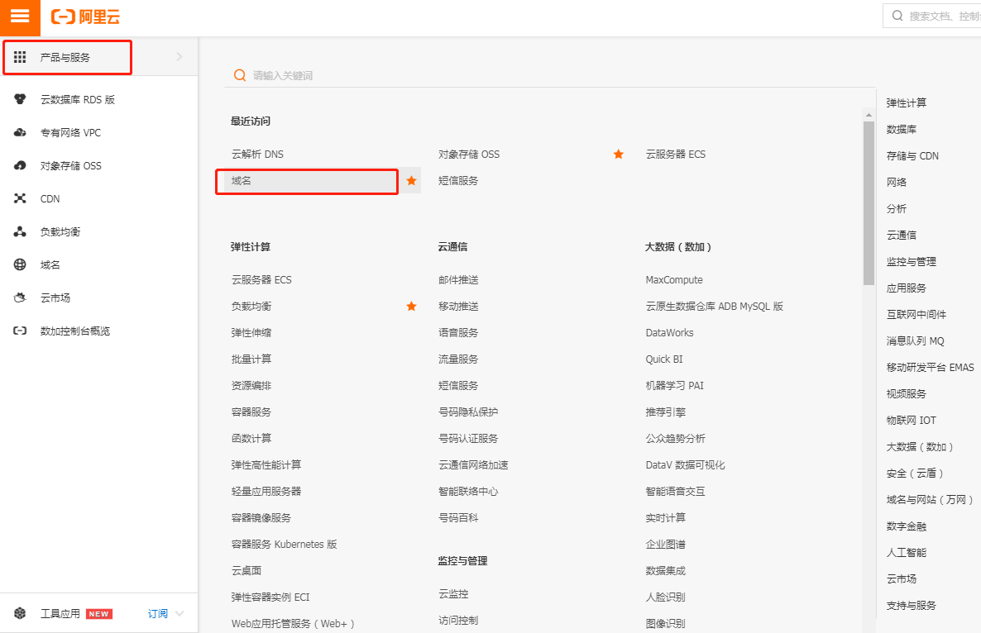The image size is (981, 633).
Task: Open DataWorks product link
Action: point(669,332)
